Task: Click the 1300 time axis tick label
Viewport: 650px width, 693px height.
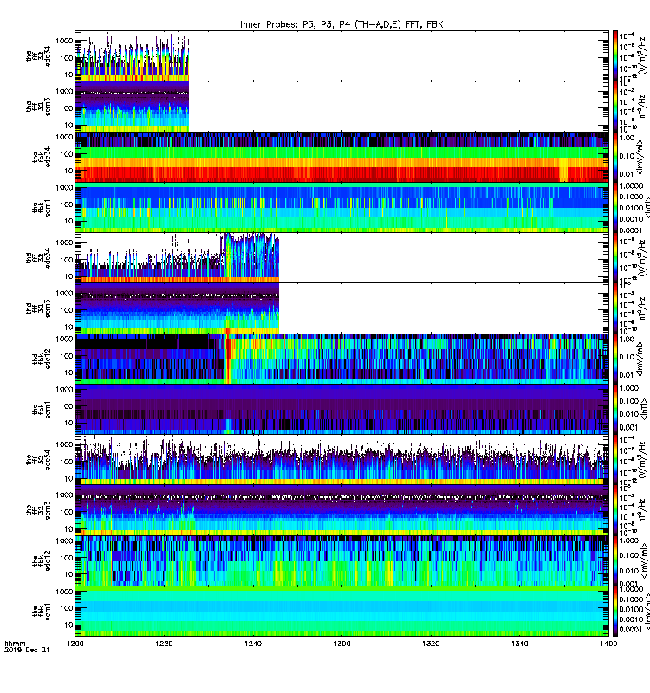Action: tap(341, 644)
